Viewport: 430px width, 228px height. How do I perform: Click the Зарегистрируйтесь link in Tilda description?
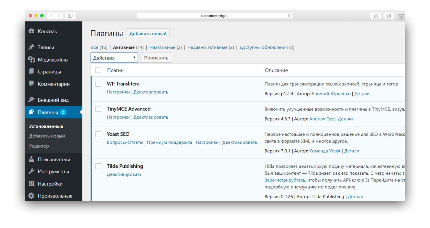(x=285, y=180)
